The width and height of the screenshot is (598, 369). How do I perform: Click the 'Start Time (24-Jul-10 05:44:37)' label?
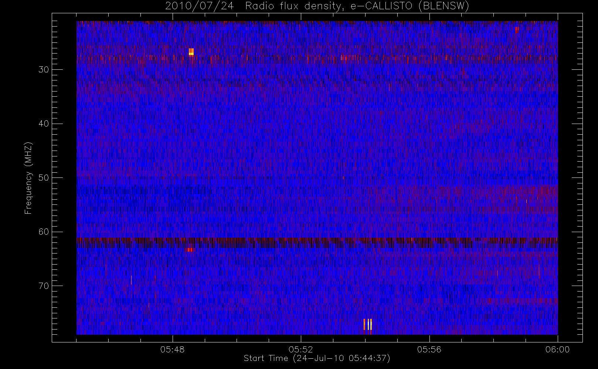[x=317, y=358]
